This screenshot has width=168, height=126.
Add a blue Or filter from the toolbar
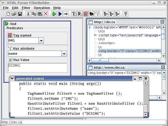[x=60, y=14]
